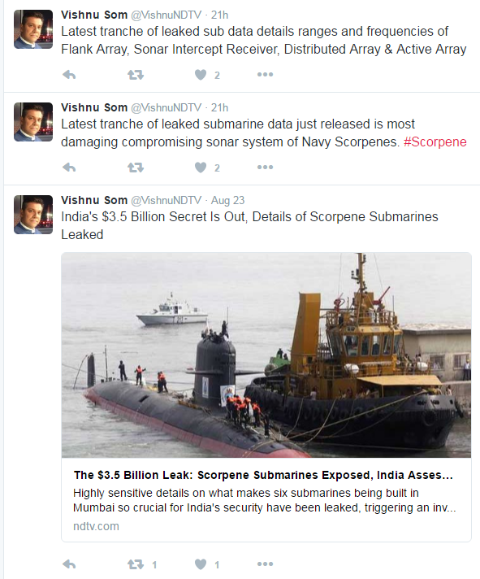Reply to the #Scorpene sonar system tweet
The width and height of the screenshot is (480, 579).
69,168
